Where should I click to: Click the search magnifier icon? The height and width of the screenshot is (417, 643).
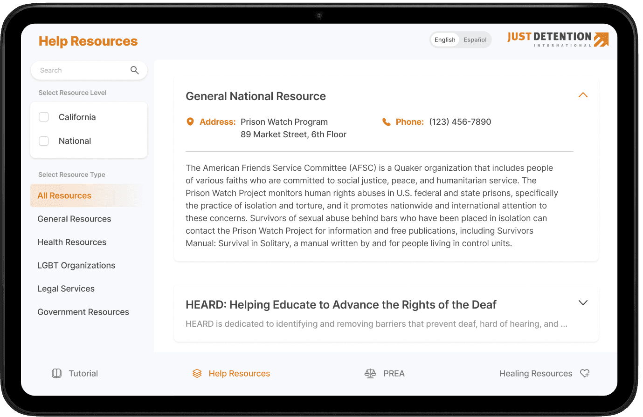134,70
